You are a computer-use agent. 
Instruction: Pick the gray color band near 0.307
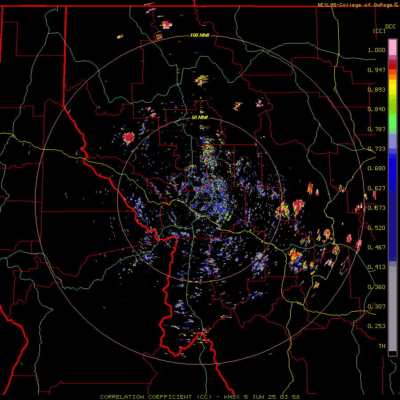392,309
